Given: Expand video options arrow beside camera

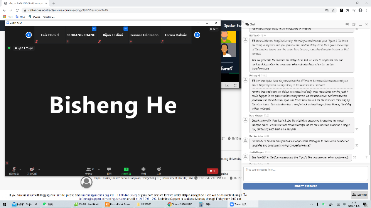Looking at the screenshot, I should pyautogui.click(x=39, y=169).
